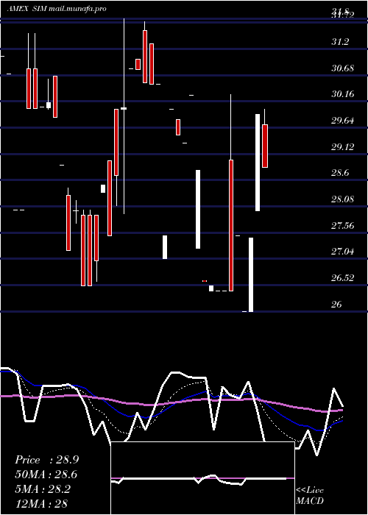
Task: Click the 28.6 price axis label
Action: pos(341,173)
